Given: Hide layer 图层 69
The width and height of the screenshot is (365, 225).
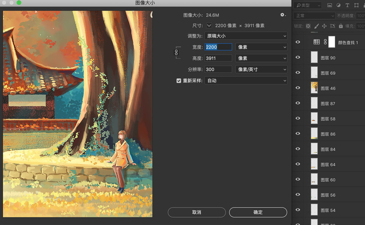Looking at the screenshot, I should point(298,73).
